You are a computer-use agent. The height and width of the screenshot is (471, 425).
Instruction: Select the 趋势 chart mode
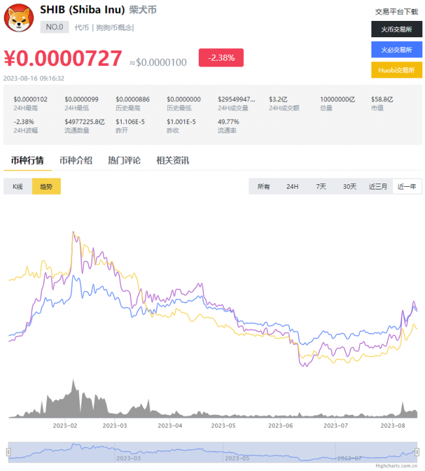click(x=46, y=187)
